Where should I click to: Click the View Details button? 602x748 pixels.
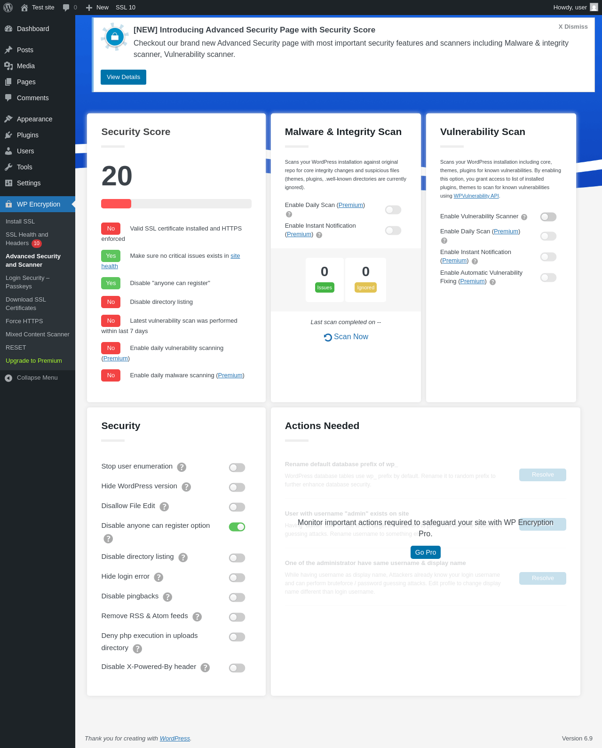pyautogui.click(x=123, y=77)
